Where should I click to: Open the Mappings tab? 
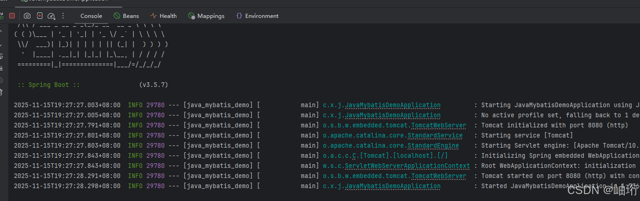tap(206, 16)
